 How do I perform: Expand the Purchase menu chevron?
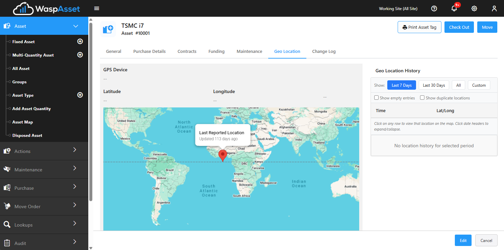(75, 186)
